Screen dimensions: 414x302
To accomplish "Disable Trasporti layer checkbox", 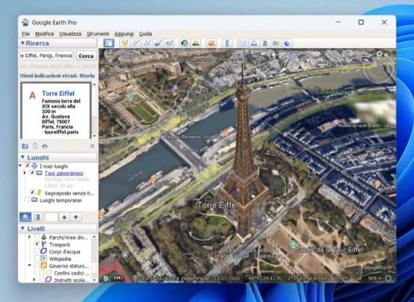I will 37,244.
